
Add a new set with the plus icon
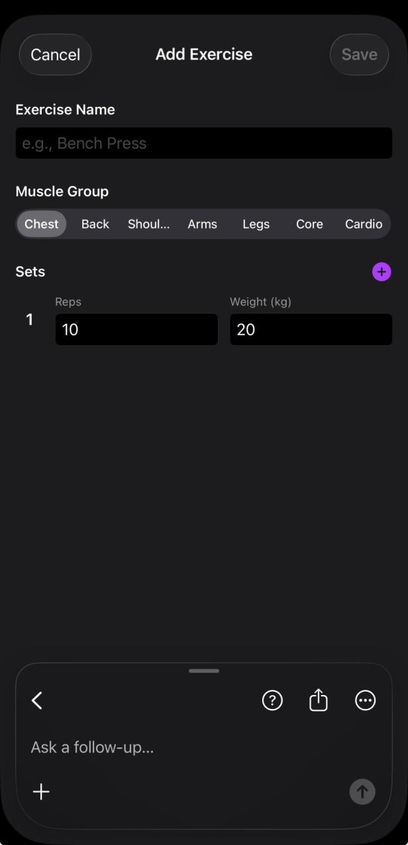point(382,271)
